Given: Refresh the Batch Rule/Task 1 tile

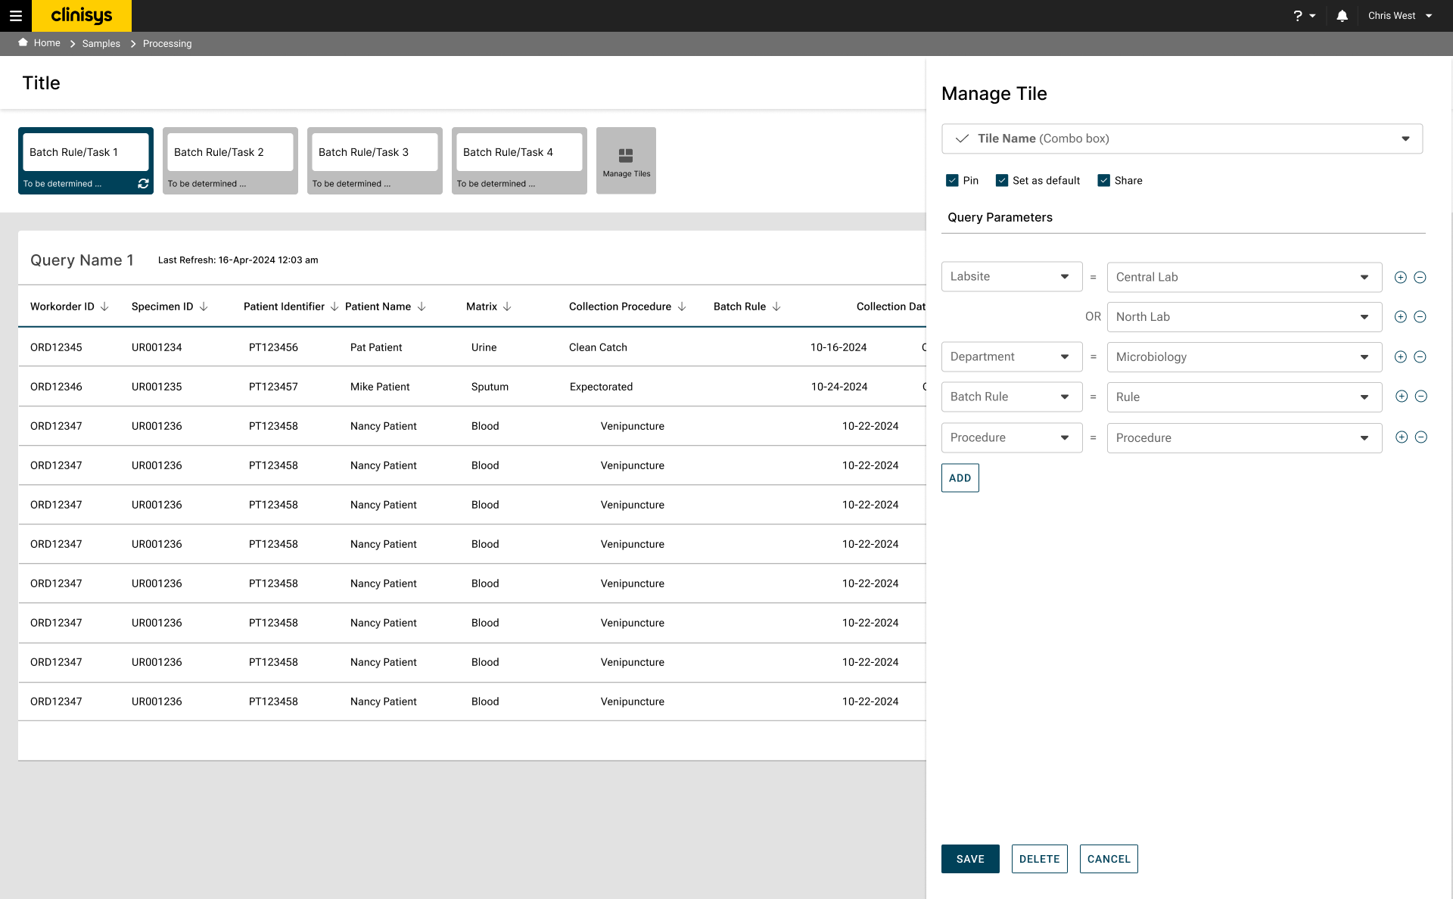Looking at the screenshot, I should point(143,184).
